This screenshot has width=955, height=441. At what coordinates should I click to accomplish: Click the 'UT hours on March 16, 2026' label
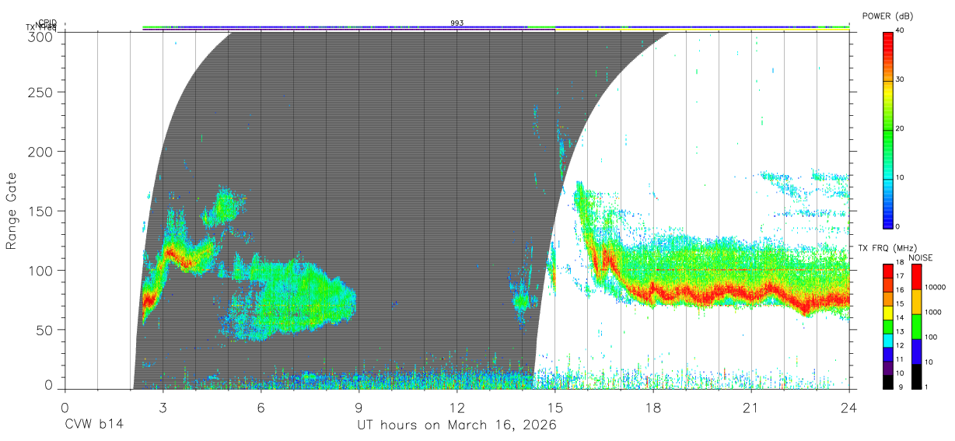[457, 425]
